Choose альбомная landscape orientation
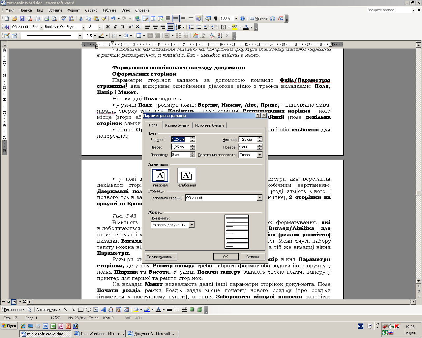Image resolution: width=422 pixels, height=338 pixels. 187,175
